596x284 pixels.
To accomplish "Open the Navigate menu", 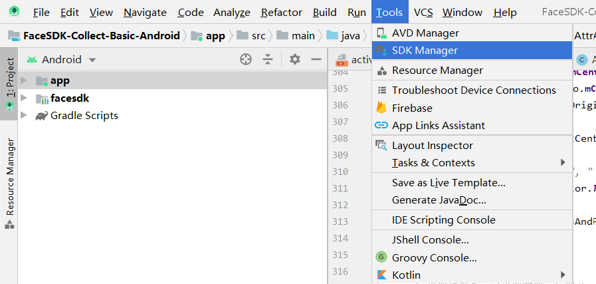I will click(146, 13).
